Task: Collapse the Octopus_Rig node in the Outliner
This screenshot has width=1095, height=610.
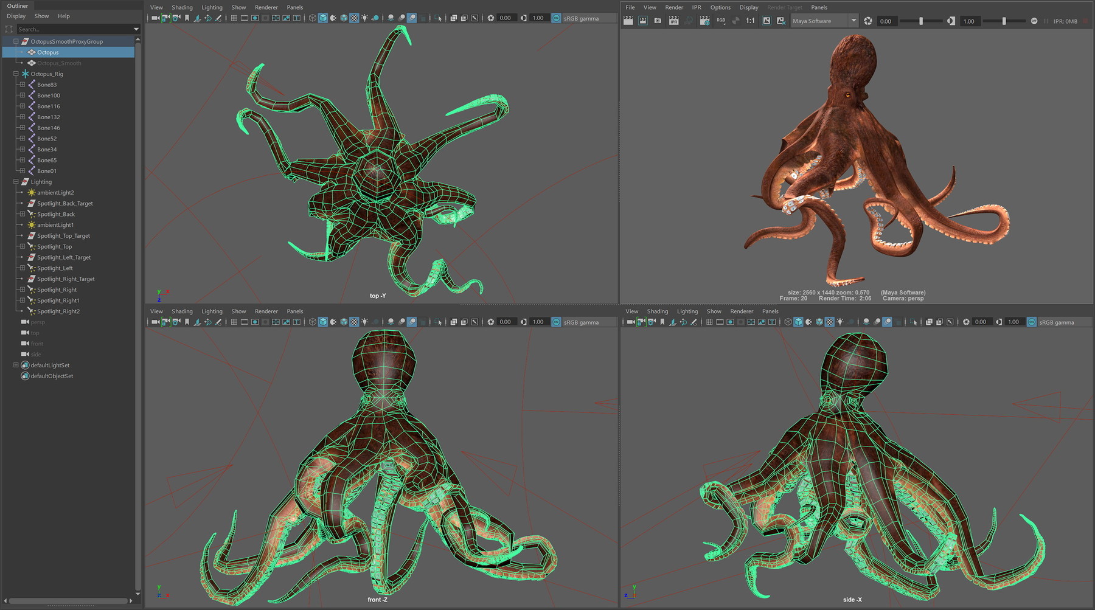Action: (x=15, y=74)
